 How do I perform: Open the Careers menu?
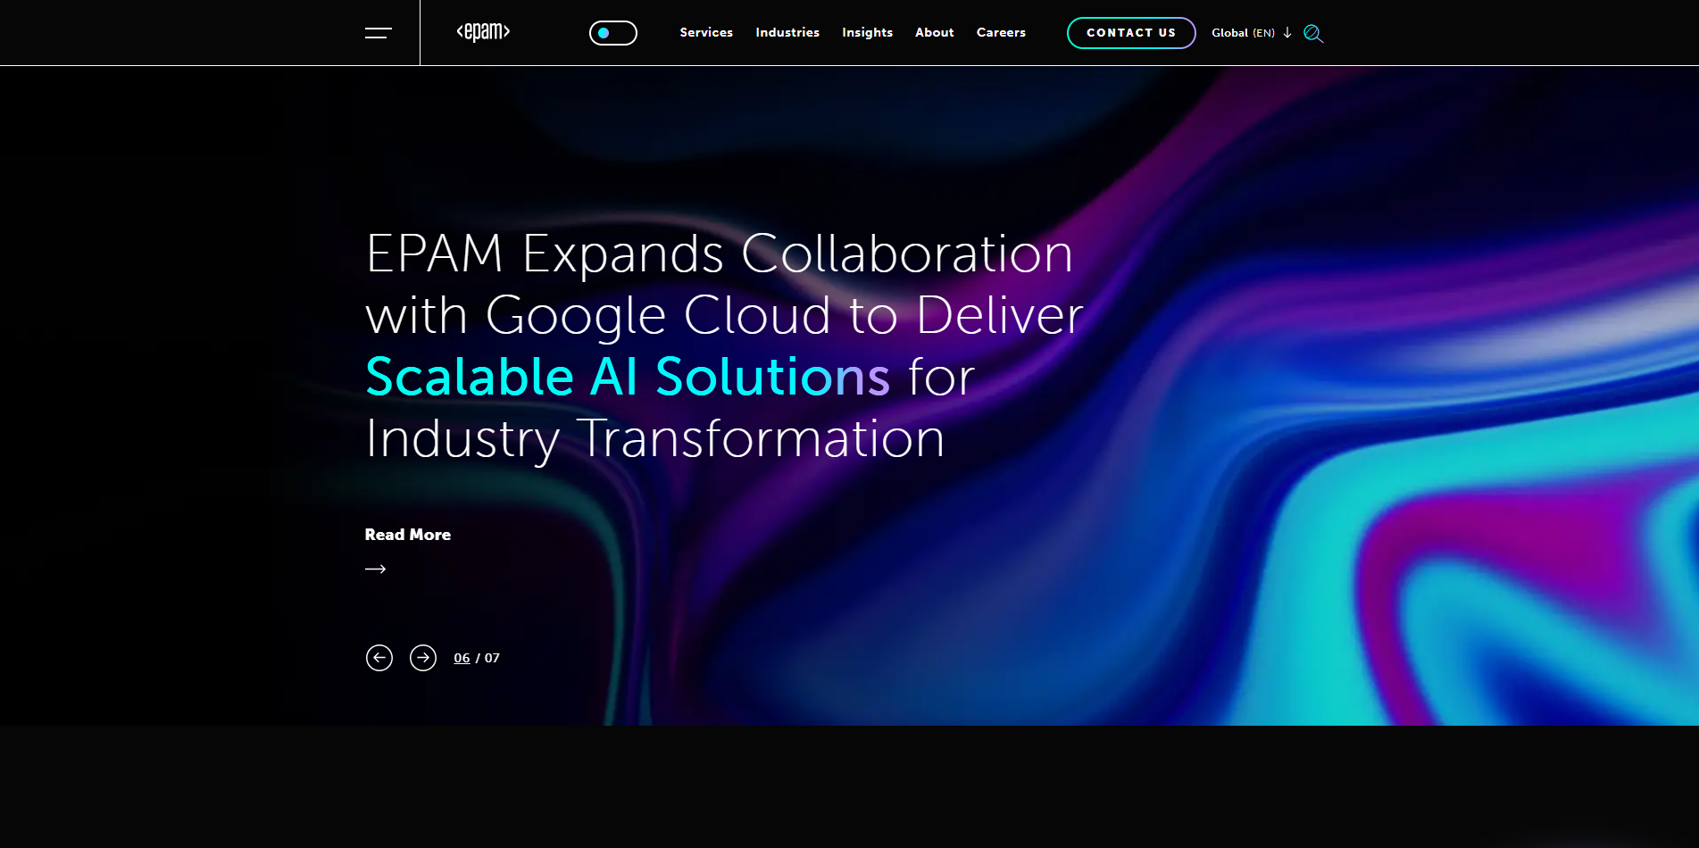[x=1001, y=32]
